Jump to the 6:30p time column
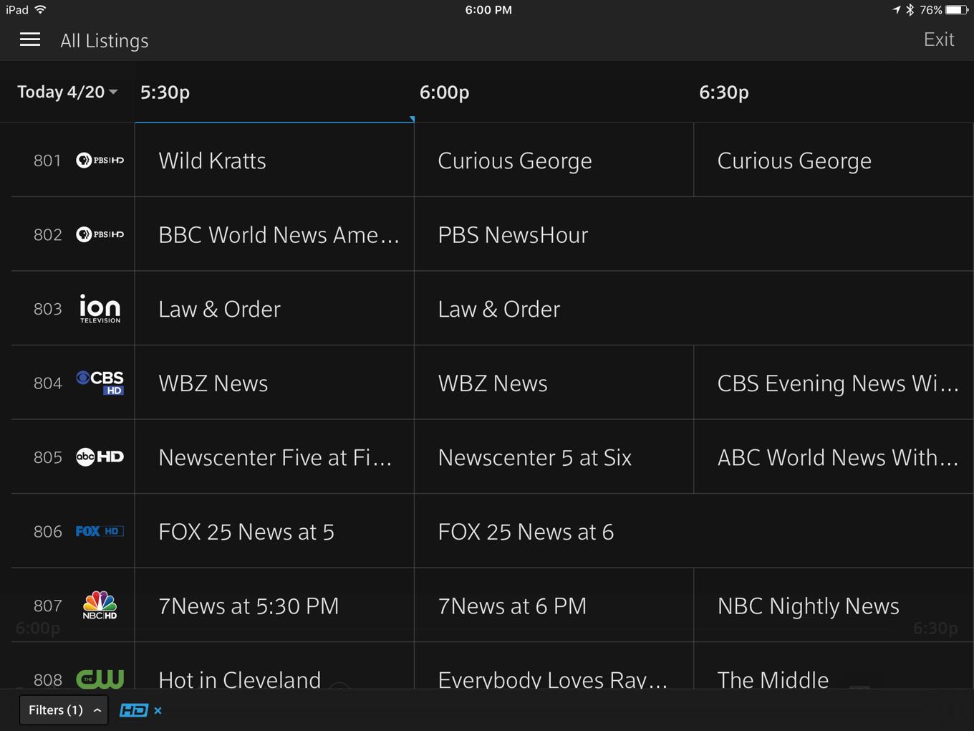The width and height of the screenshot is (974, 731). pos(723,92)
